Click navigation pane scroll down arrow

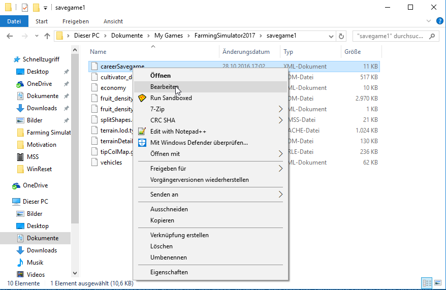click(75, 273)
